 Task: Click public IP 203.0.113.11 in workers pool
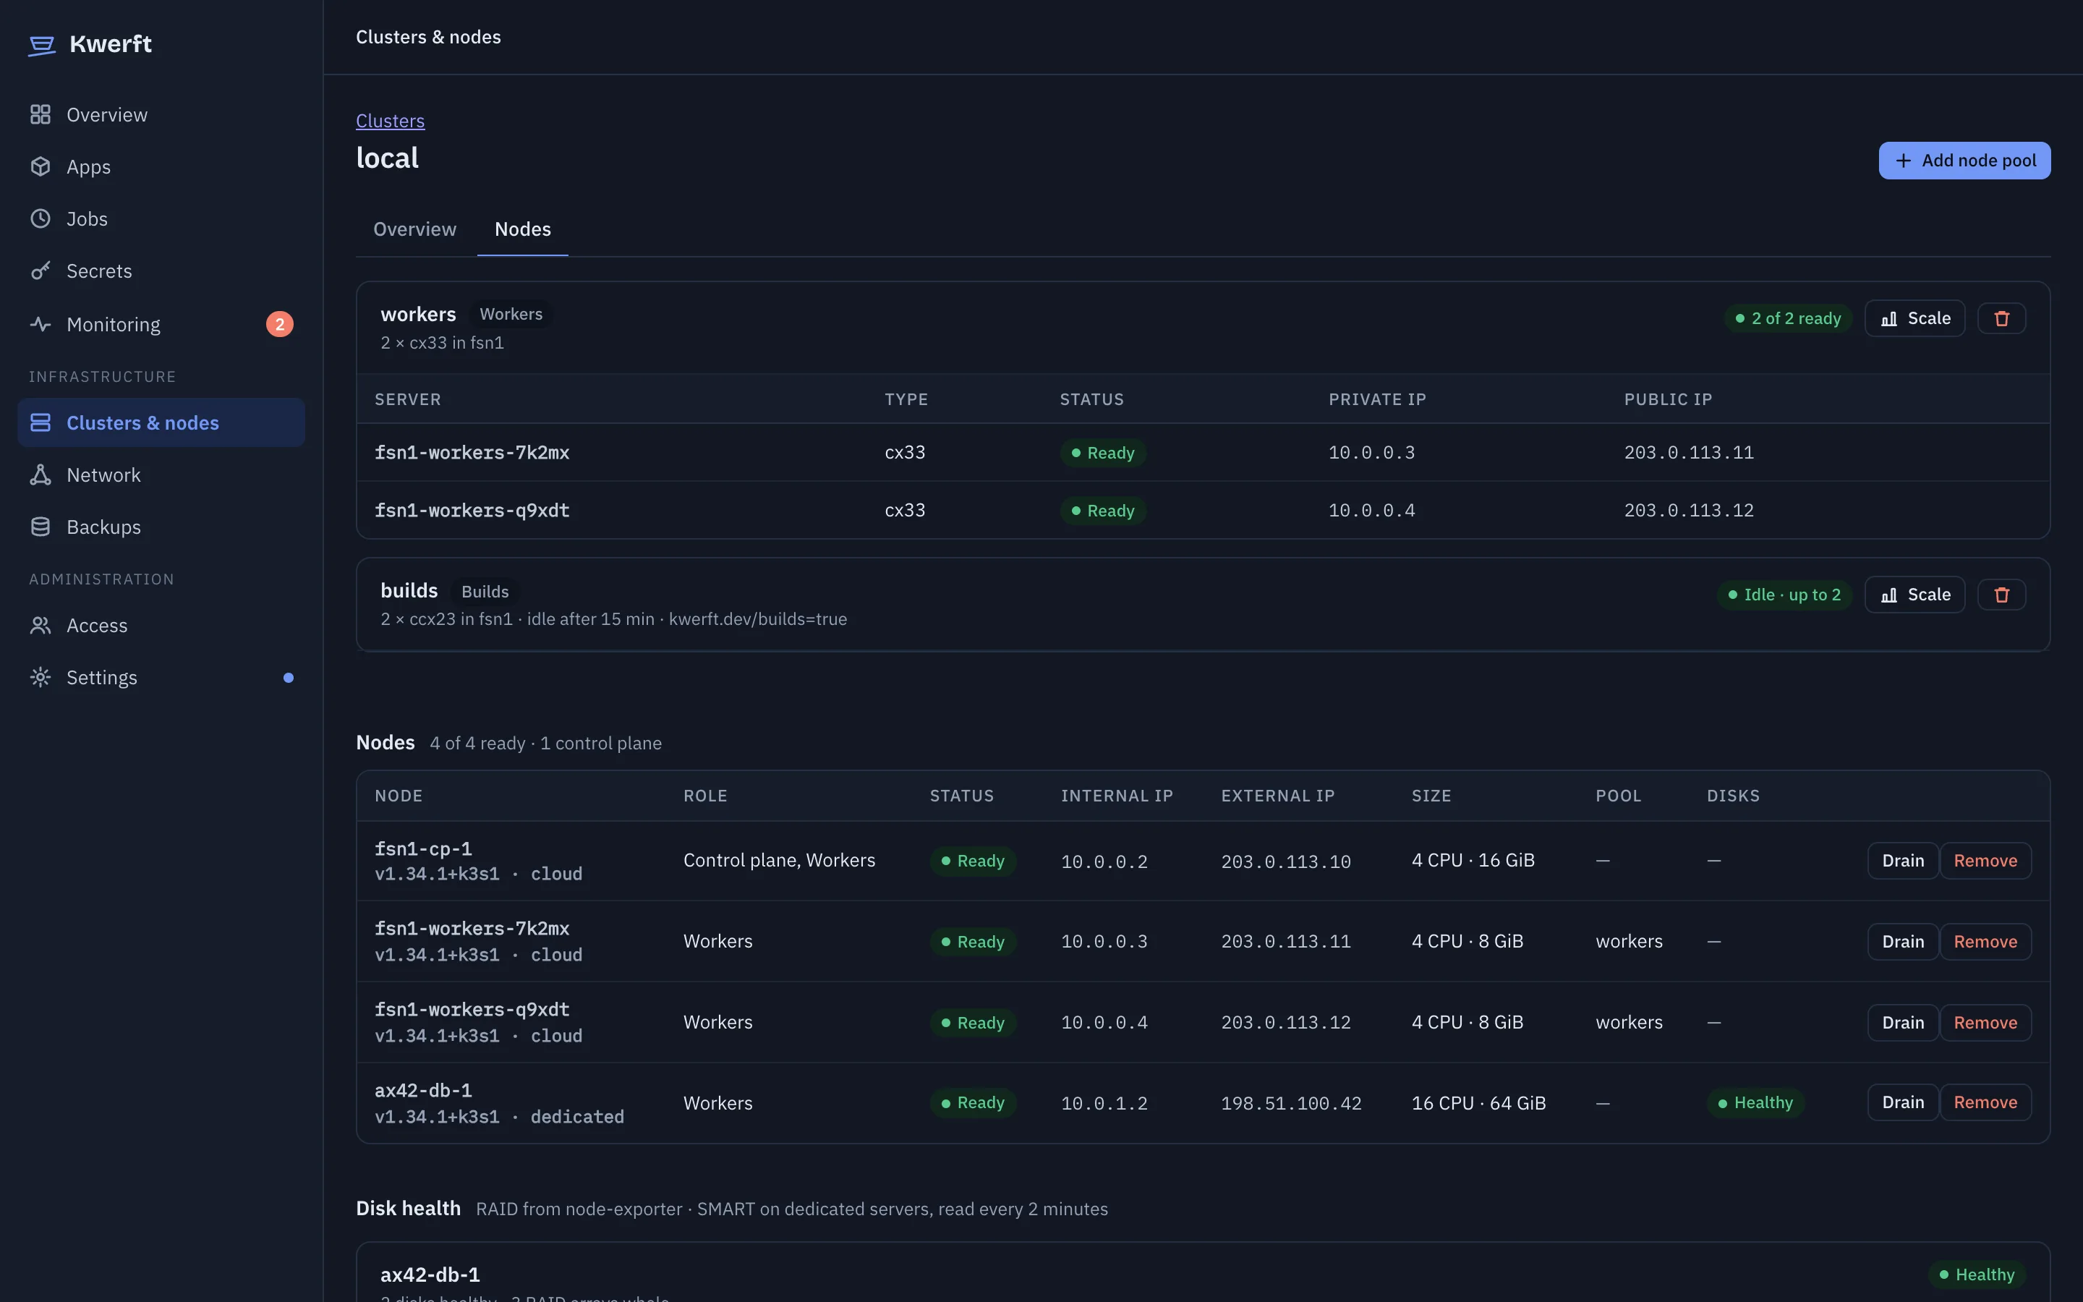point(1689,453)
